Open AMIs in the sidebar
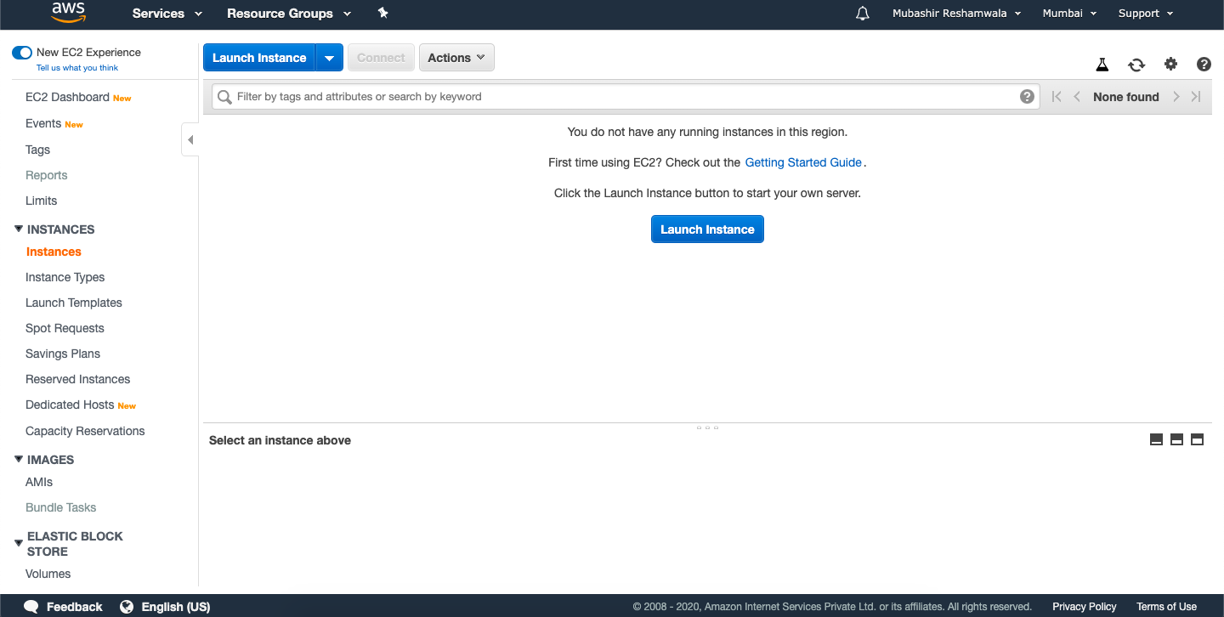Screen dimensions: 1224x617 (39, 482)
